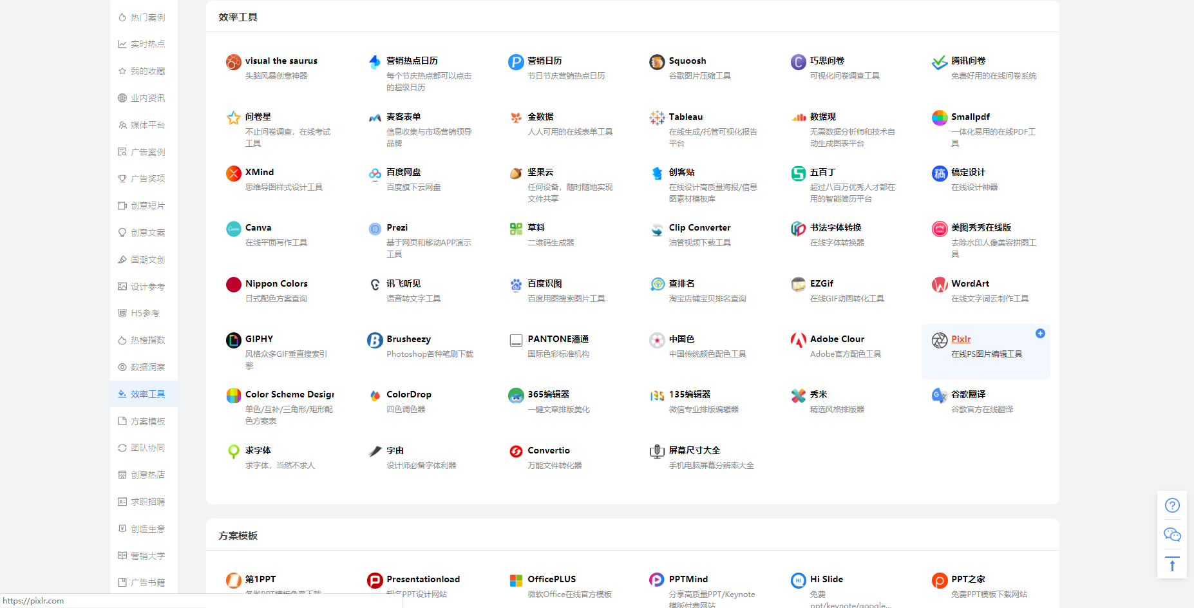
Task: Open the 五百丁 link
Action: (x=823, y=172)
